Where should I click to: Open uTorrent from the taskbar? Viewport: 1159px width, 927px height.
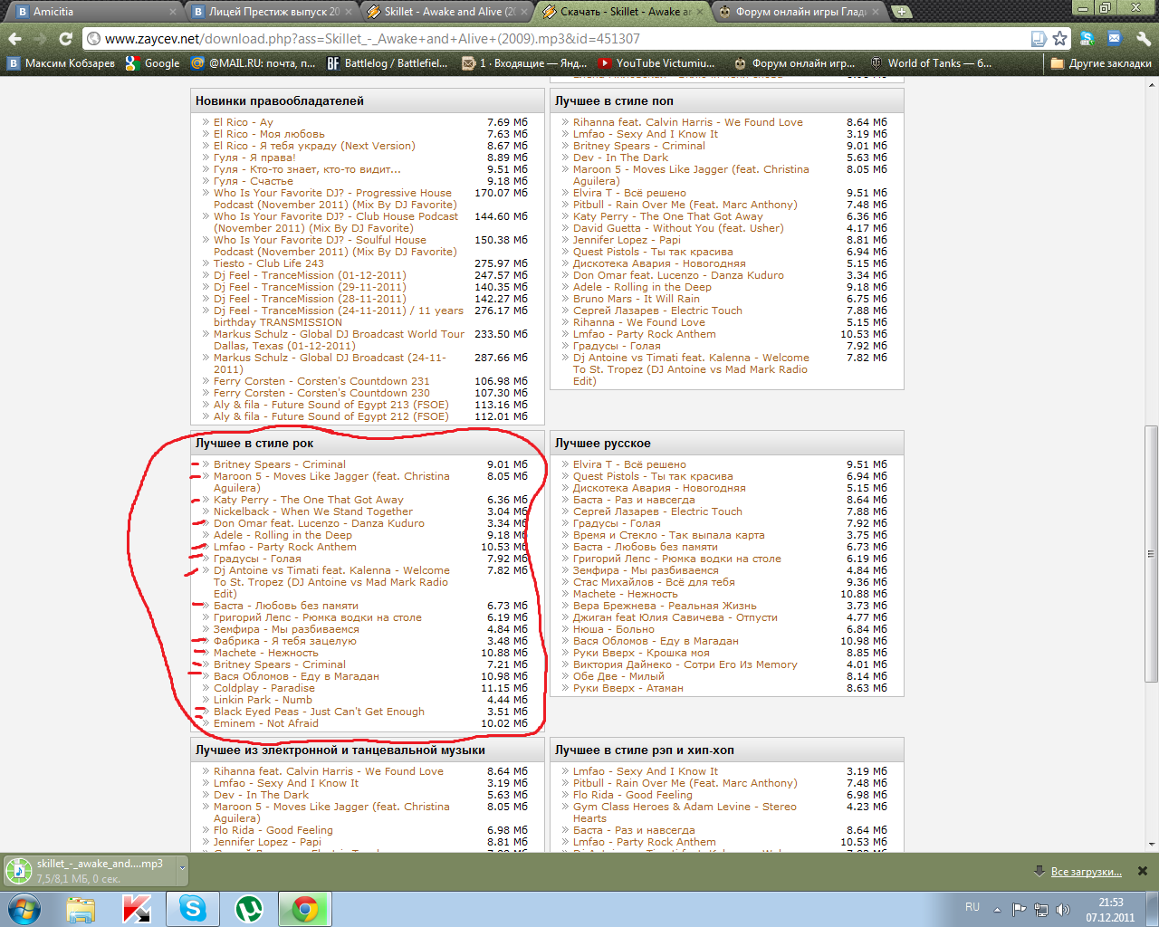click(249, 908)
